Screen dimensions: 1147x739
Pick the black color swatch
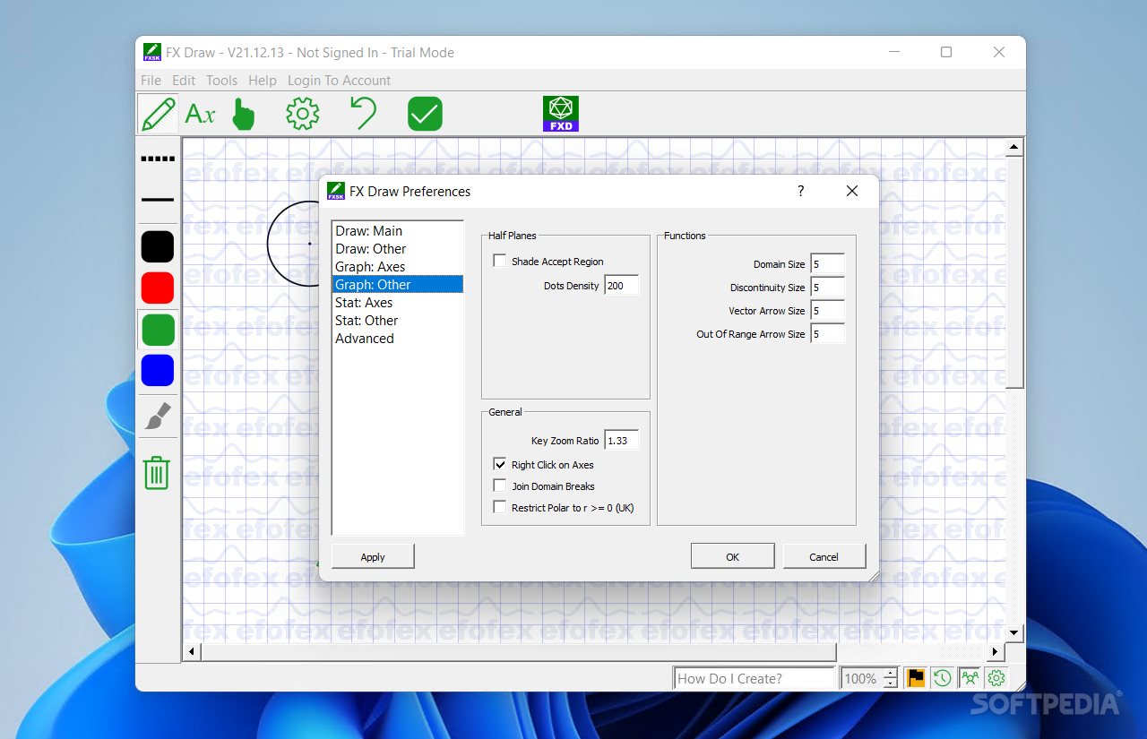point(158,246)
